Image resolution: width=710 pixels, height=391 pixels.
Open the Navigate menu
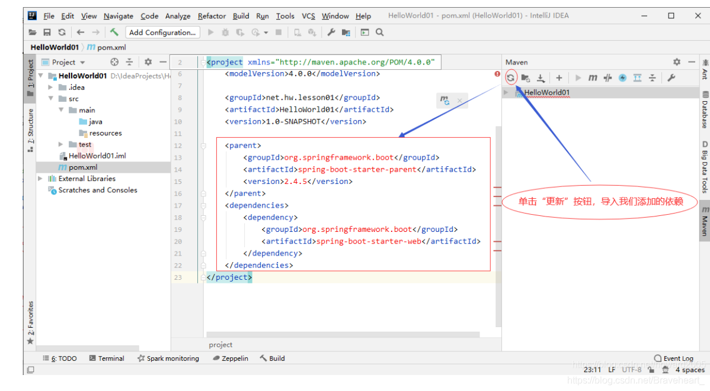pyautogui.click(x=118, y=16)
